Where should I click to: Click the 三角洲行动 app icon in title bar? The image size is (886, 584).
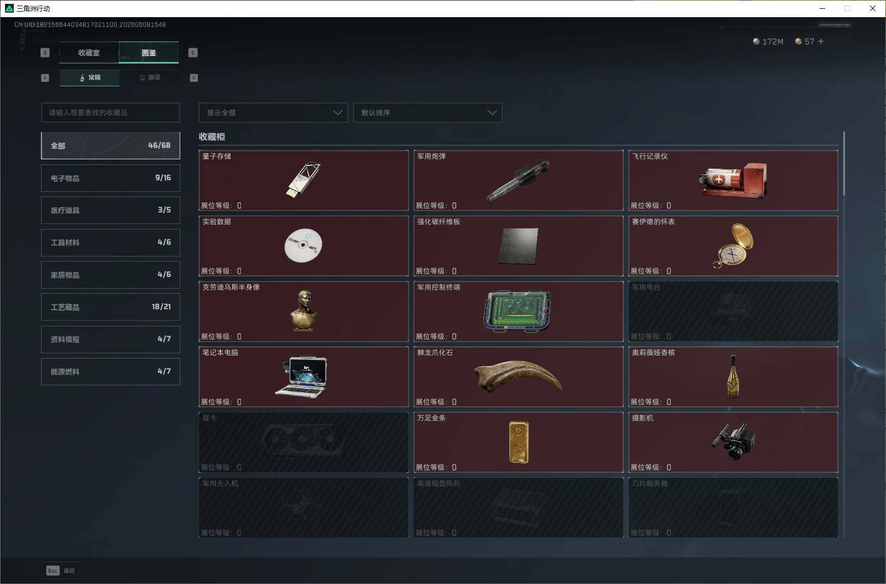click(x=9, y=8)
